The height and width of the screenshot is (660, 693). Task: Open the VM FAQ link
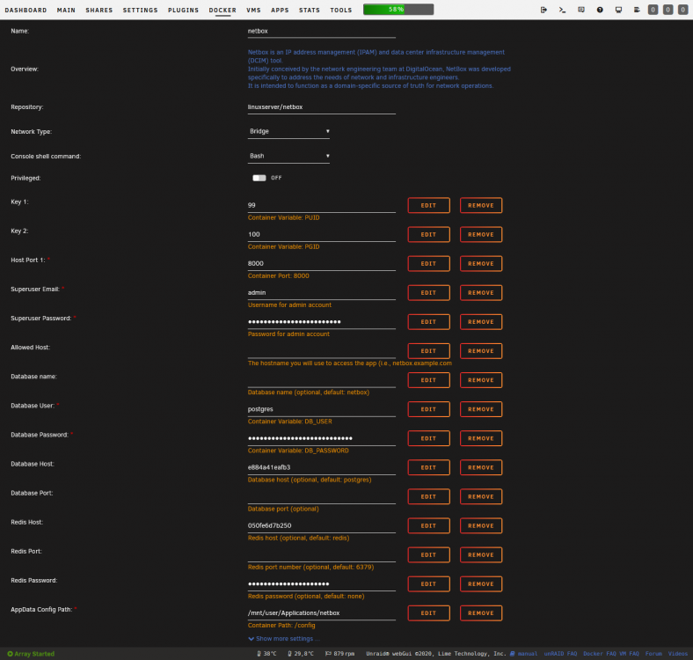tap(629, 653)
